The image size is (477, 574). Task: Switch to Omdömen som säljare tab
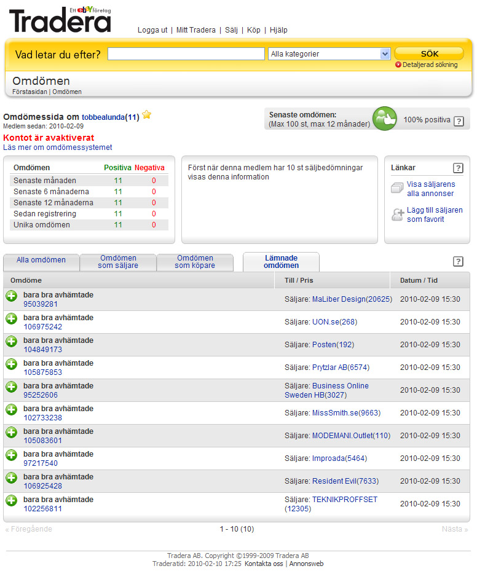(x=118, y=262)
